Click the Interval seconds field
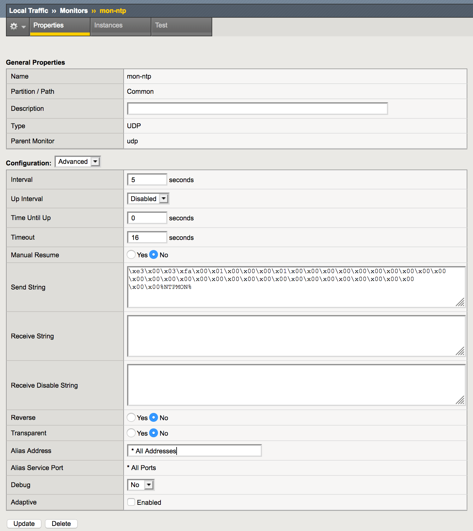 tap(147, 180)
